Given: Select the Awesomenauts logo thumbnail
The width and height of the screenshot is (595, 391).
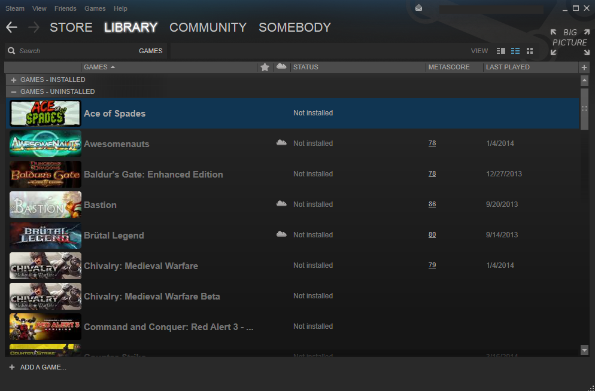Looking at the screenshot, I should 45,143.
